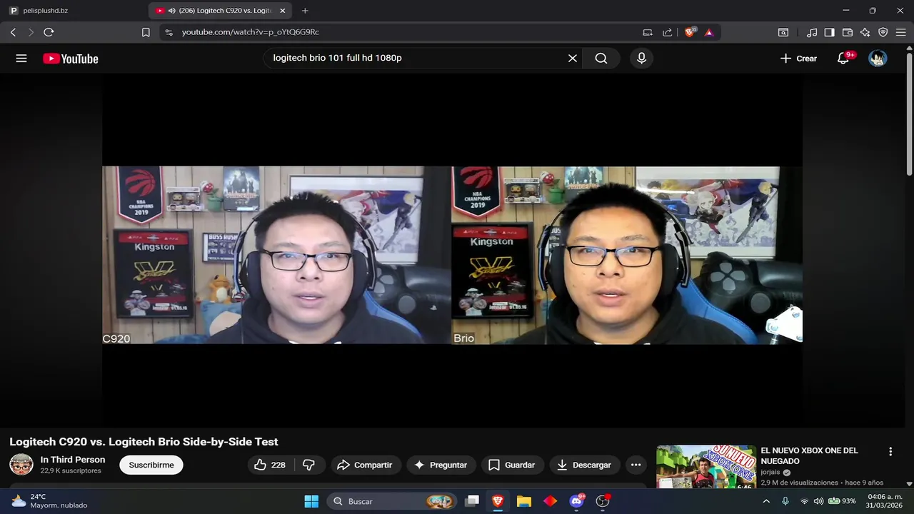Open the Brave Wallet icon
914x514 pixels.
pyautogui.click(x=848, y=32)
